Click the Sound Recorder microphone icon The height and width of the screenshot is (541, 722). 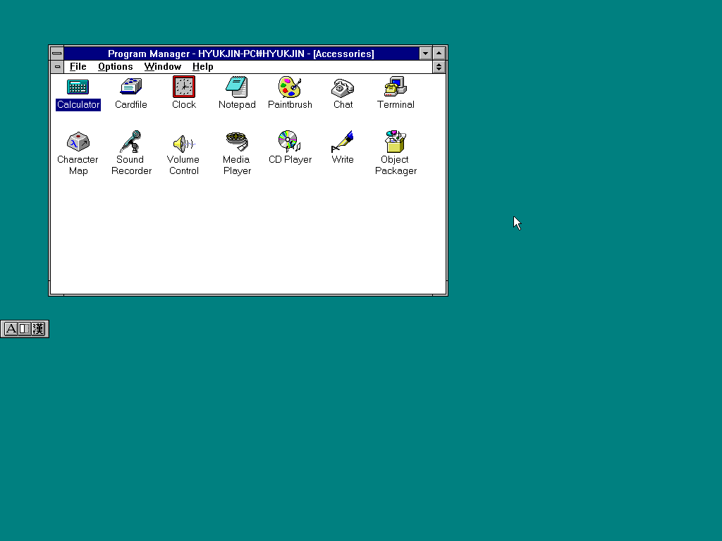pos(130,142)
